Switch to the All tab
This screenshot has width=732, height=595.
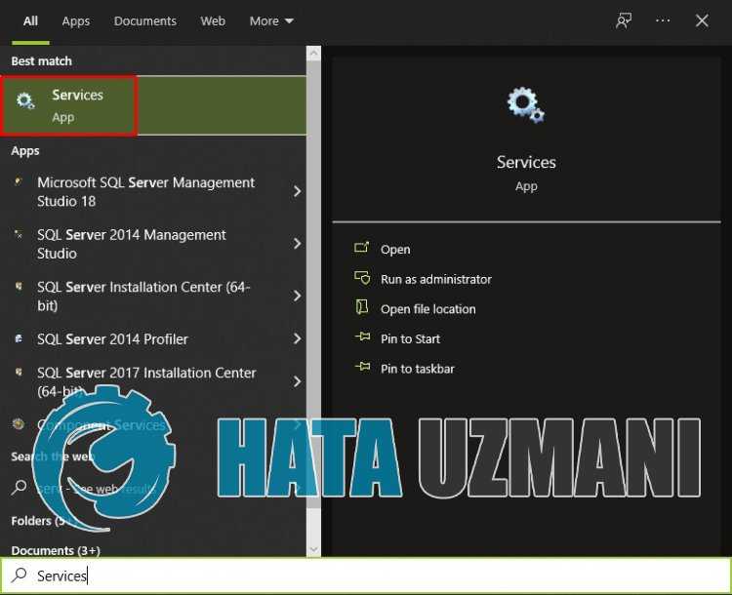(30, 21)
